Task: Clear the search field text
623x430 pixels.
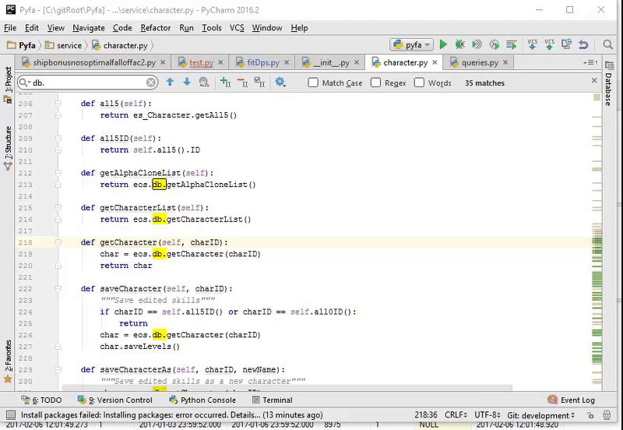Action: pos(150,83)
